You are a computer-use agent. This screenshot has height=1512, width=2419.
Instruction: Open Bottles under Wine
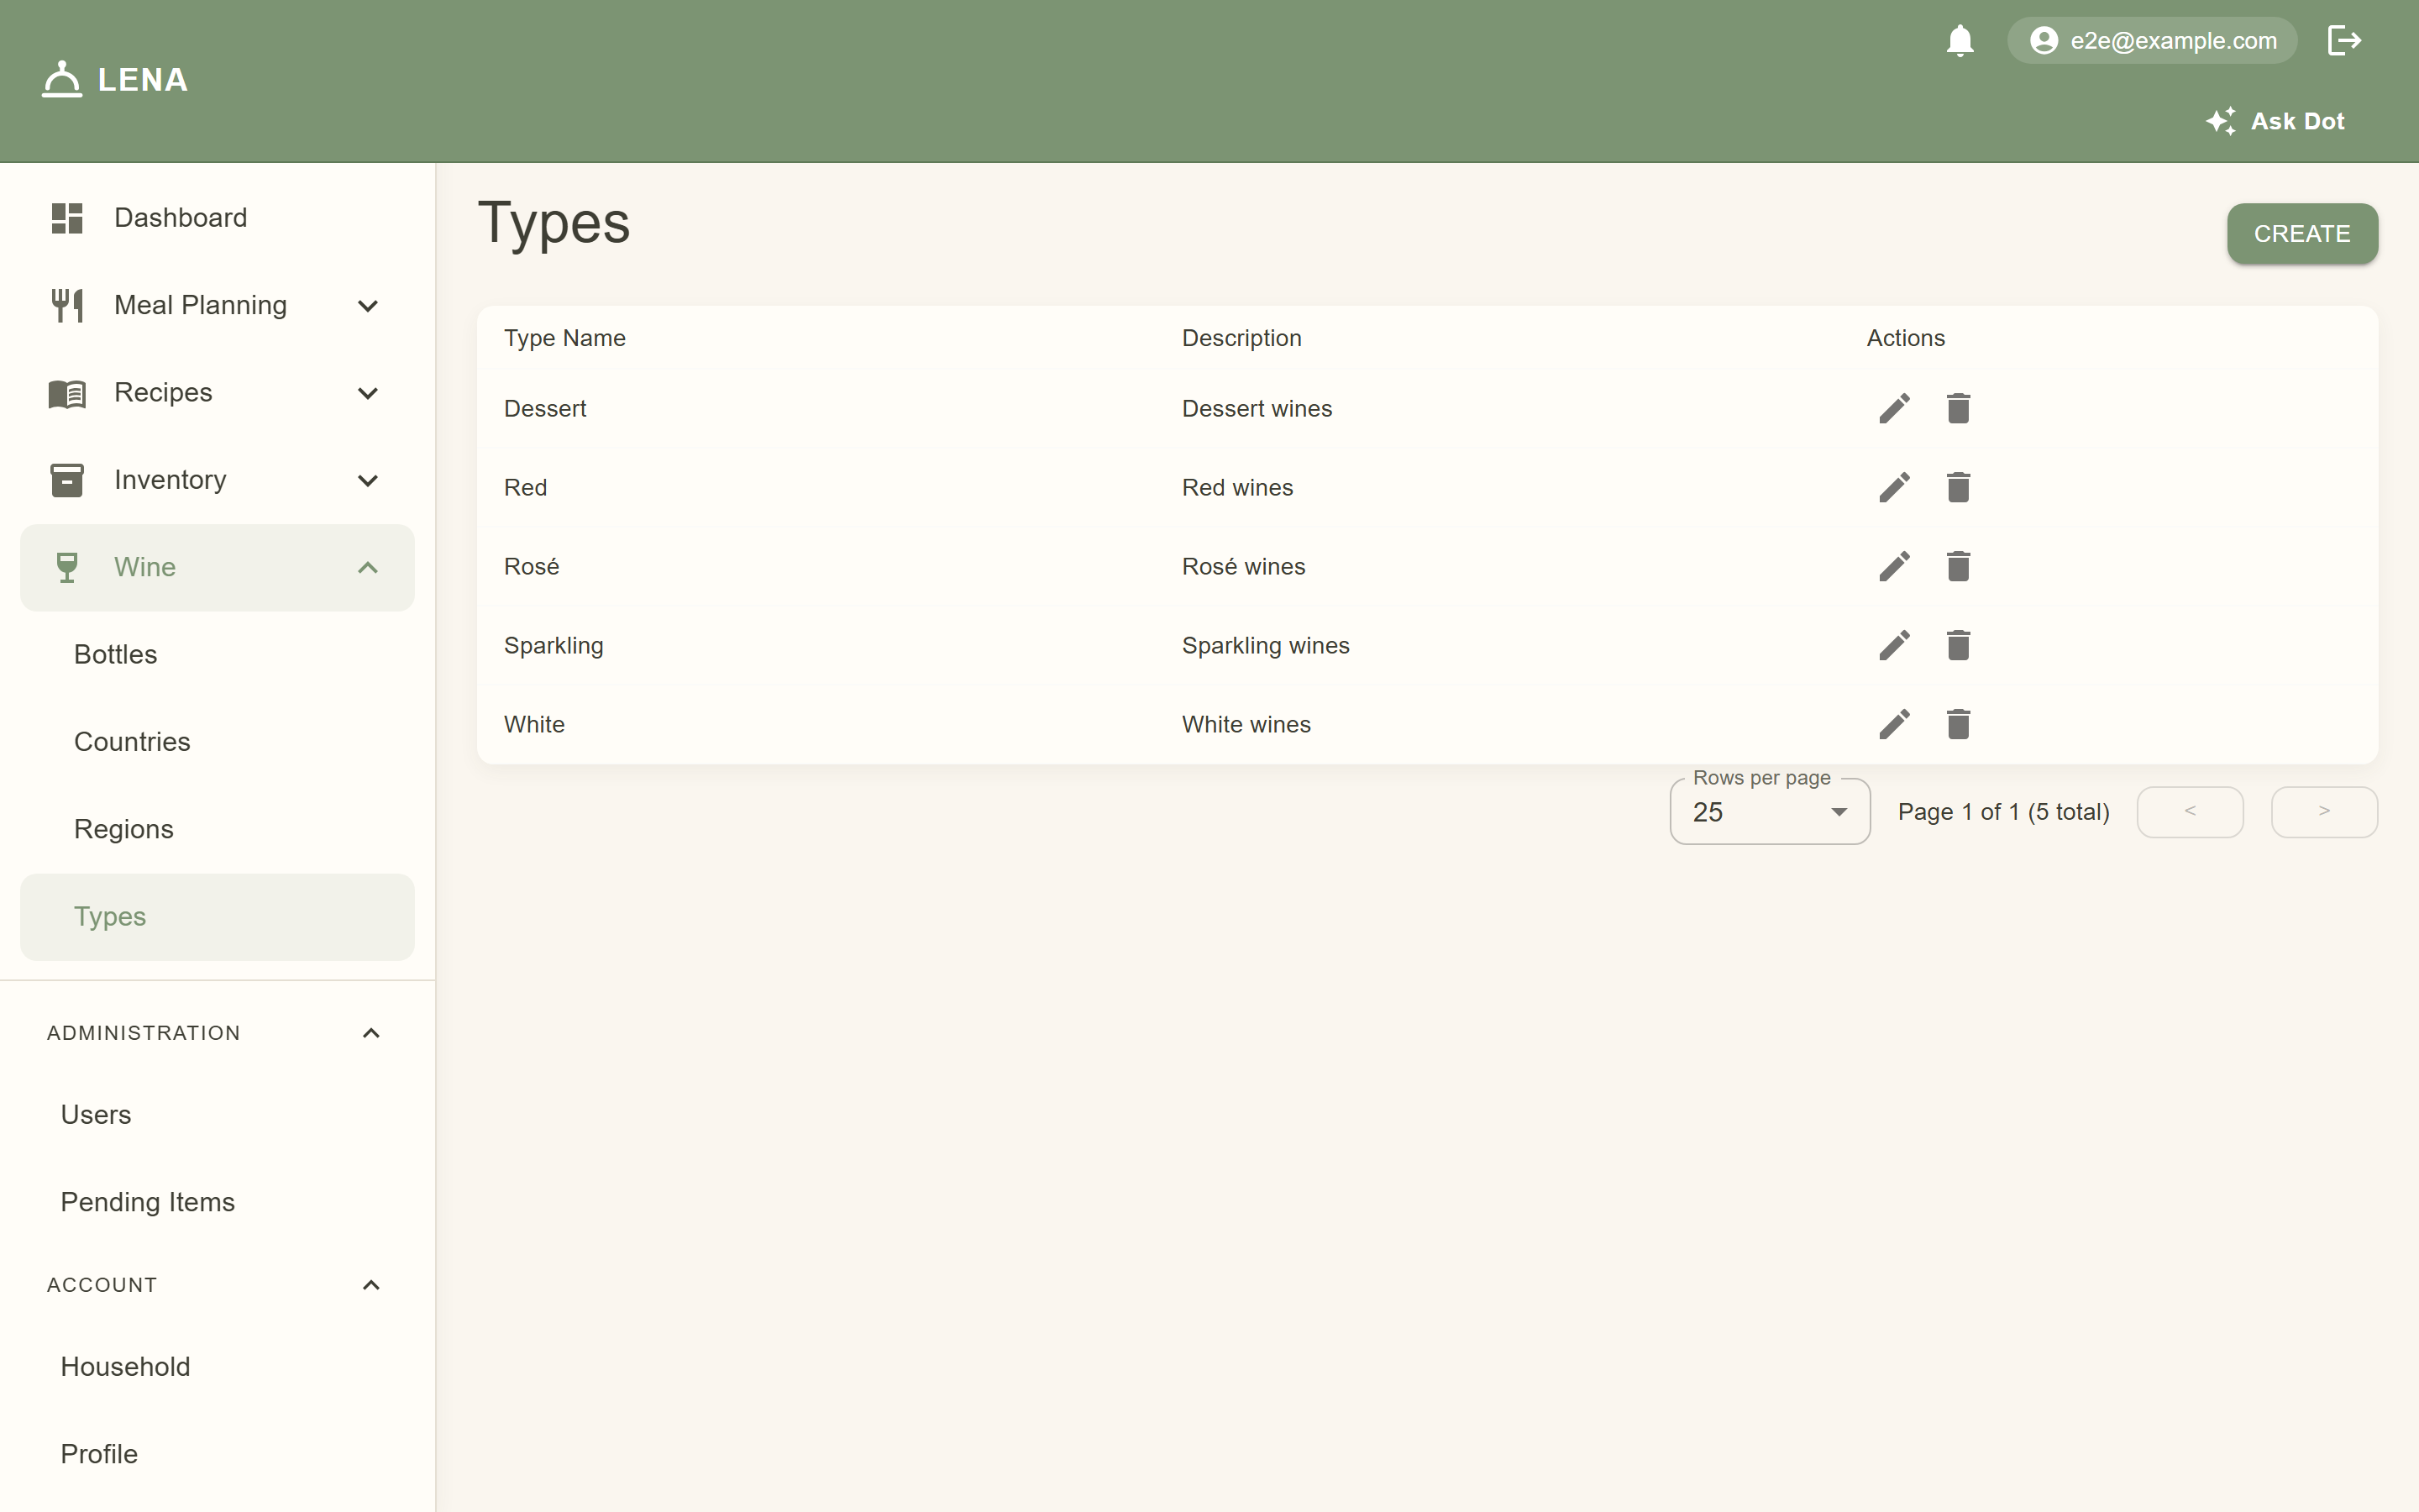click(217, 655)
